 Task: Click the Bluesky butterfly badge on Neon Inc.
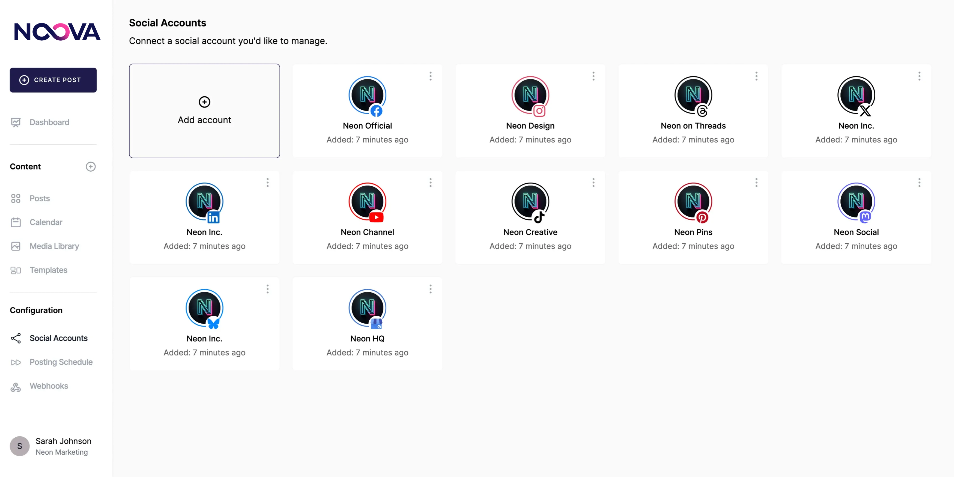(213, 324)
